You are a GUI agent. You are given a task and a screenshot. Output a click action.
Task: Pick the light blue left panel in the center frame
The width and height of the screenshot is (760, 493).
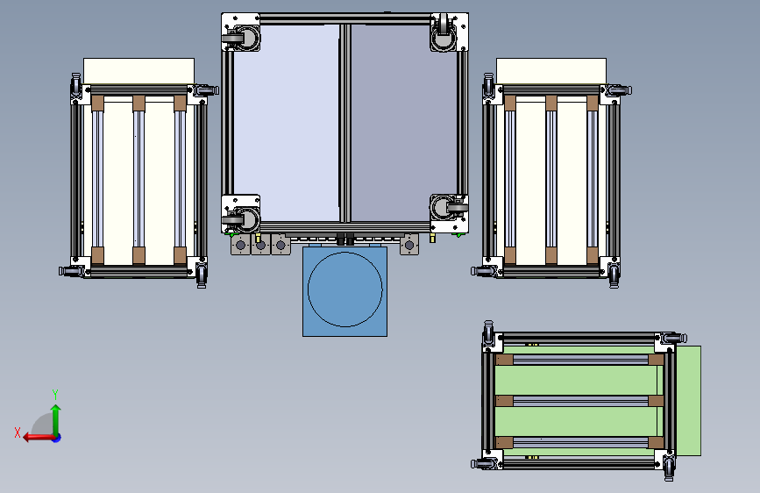pos(286,124)
